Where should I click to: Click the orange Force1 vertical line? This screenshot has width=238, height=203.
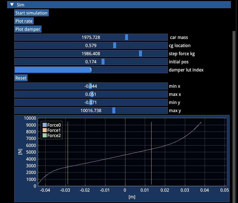(151, 153)
